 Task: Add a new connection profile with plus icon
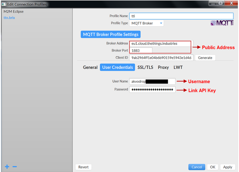[7, 167]
